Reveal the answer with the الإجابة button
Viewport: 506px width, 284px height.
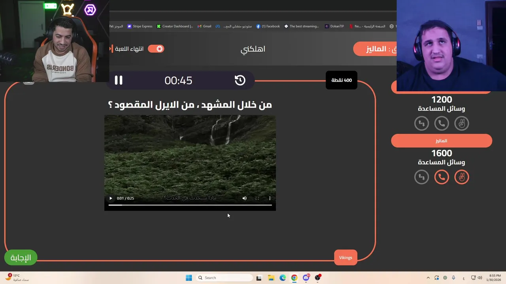21,258
